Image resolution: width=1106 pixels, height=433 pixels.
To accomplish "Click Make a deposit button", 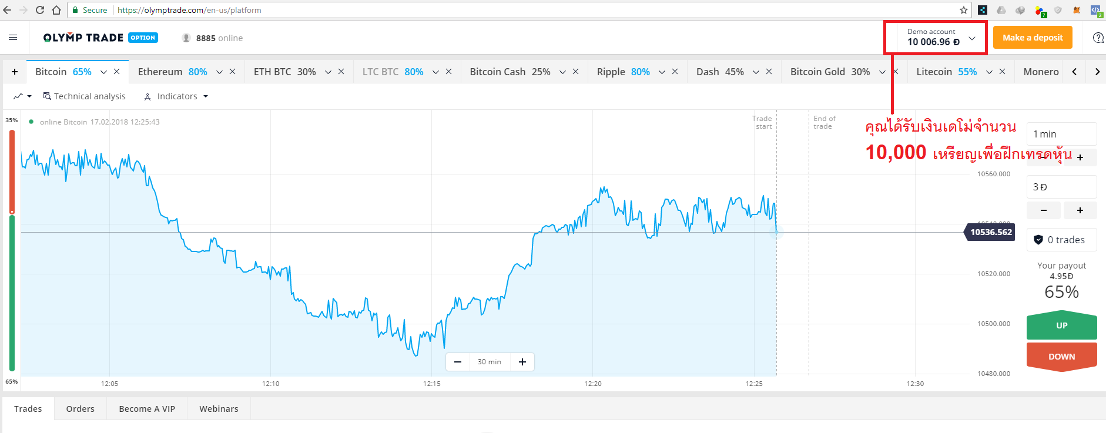I will 1033,38.
